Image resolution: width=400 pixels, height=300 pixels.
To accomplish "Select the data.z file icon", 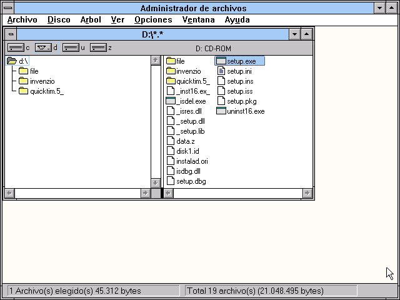I will point(171,141).
